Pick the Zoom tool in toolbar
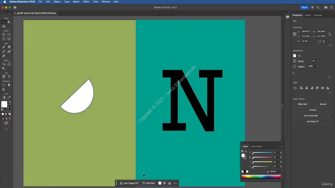 (x=4, y=85)
